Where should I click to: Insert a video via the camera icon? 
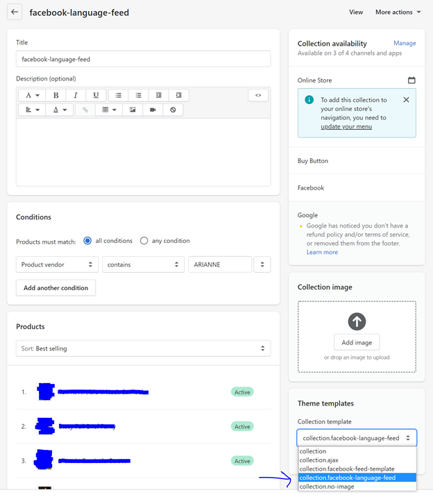(153, 110)
